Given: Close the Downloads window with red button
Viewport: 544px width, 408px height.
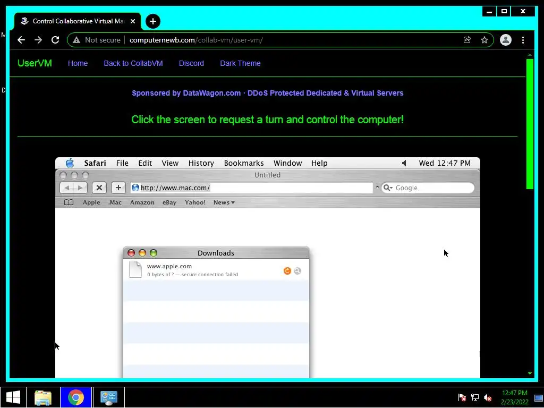Looking at the screenshot, I should 131,253.
